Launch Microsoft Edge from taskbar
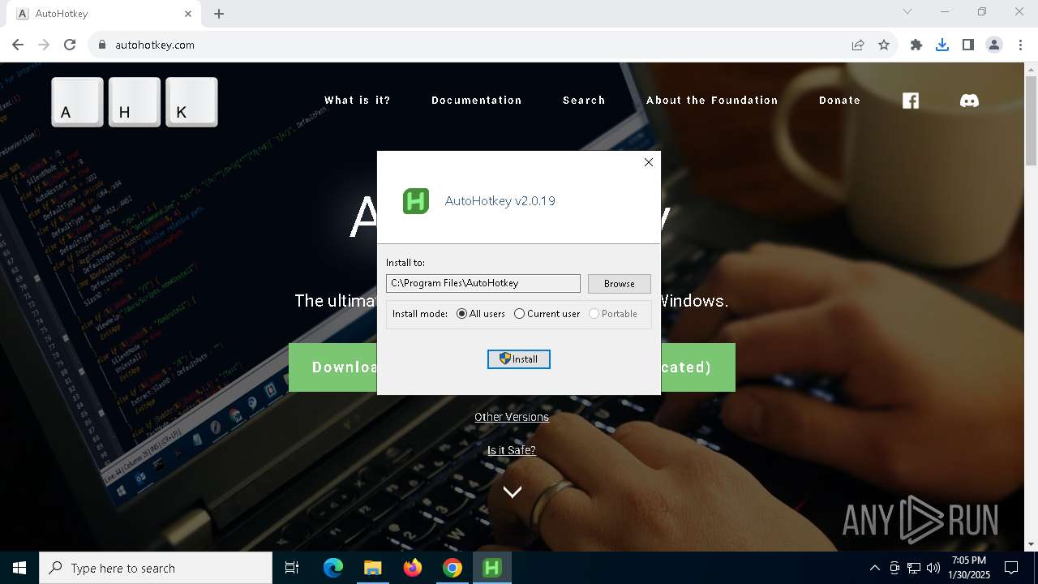Screen dimensions: 1038x584 click(333, 568)
